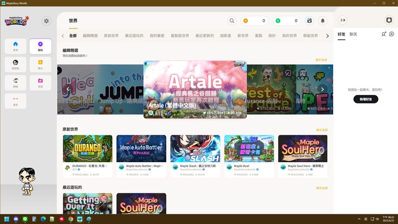Viewport: 398px width, 224px height.
Task: Click the MapleStory Worlds logo
Action: (17, 21)
